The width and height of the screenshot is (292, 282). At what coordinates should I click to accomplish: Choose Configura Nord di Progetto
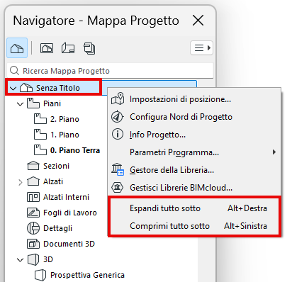pyautogui.click(x=194, y=117)
